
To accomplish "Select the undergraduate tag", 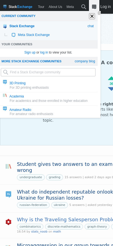I will [31, 177].
